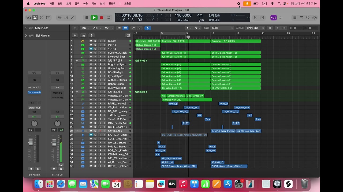Solo the Liverpool Bass track
Image resolution: width=343 pixels, height=192 pixels.
(x=95, y=57)
